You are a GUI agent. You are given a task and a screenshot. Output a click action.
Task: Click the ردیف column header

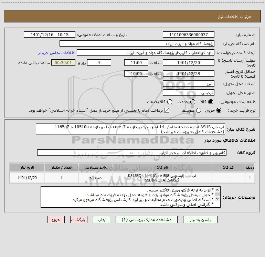250,168
